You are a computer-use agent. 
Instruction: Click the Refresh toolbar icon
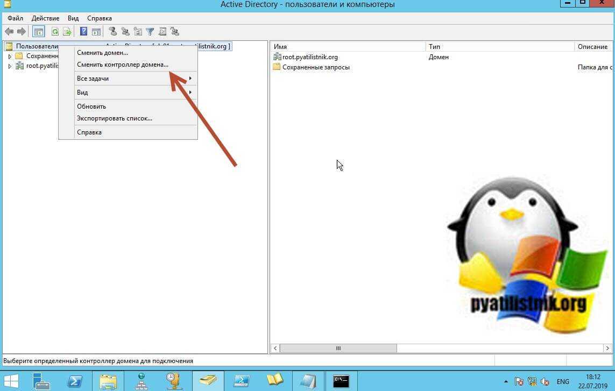(55, 32)
